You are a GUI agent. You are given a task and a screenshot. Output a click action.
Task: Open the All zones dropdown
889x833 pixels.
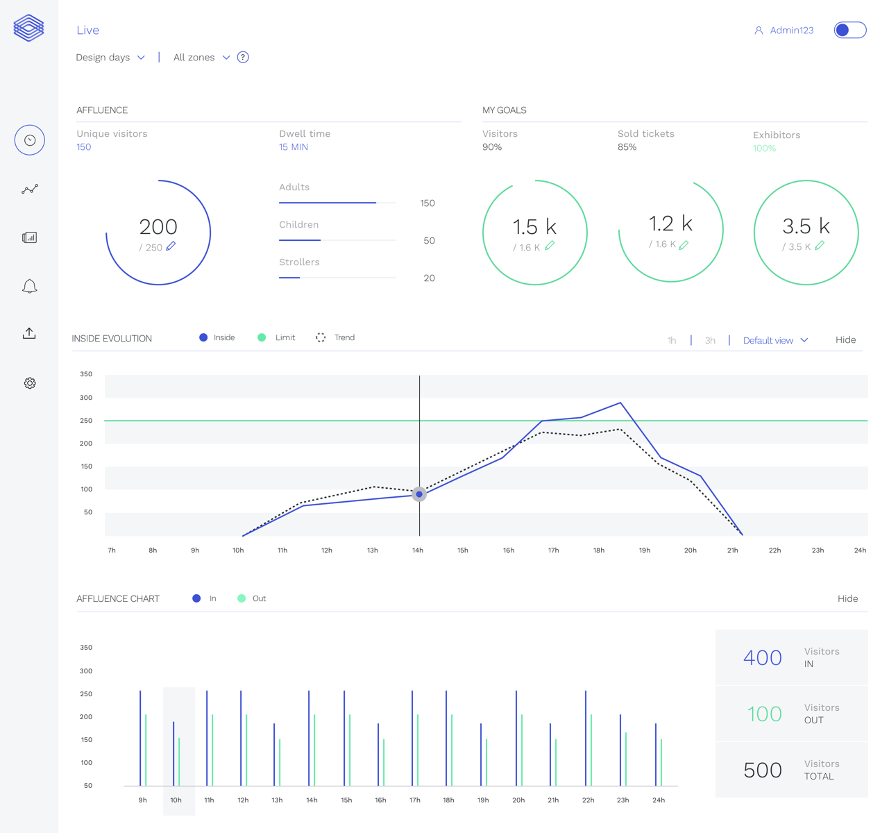point(201,58)
